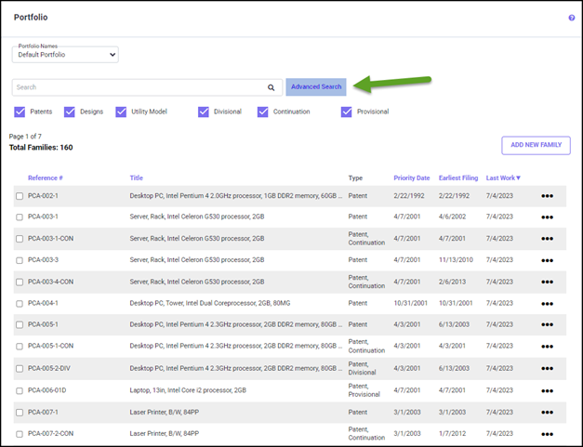
Task: Click the Advanced Search button
Action: pyautogui.click(x=316, y=87)
